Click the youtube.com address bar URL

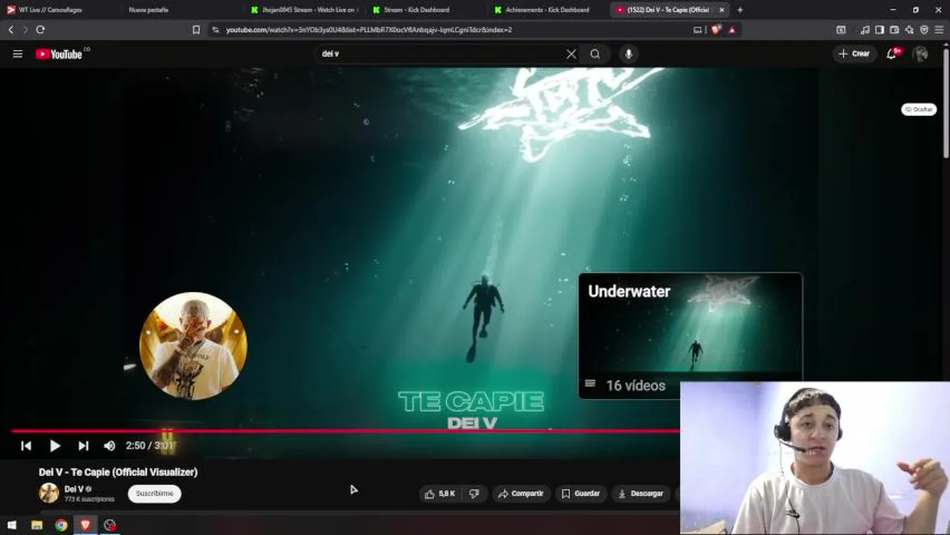369,30
